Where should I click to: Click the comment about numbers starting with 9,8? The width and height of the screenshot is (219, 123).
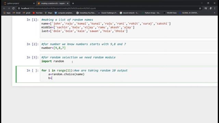click(83, 44)
